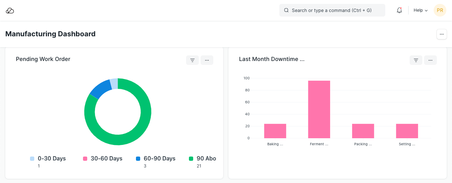Click the cloud logo icon

(x=10, y=11)
